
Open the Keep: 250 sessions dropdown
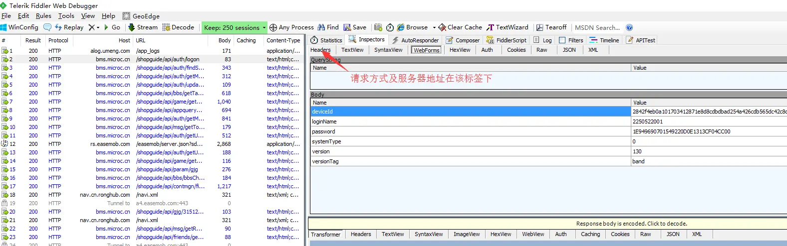click(x=234, y=27)
